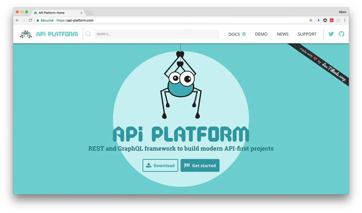
Task: Open a new browser tab
Action: (x=90, y=13)
